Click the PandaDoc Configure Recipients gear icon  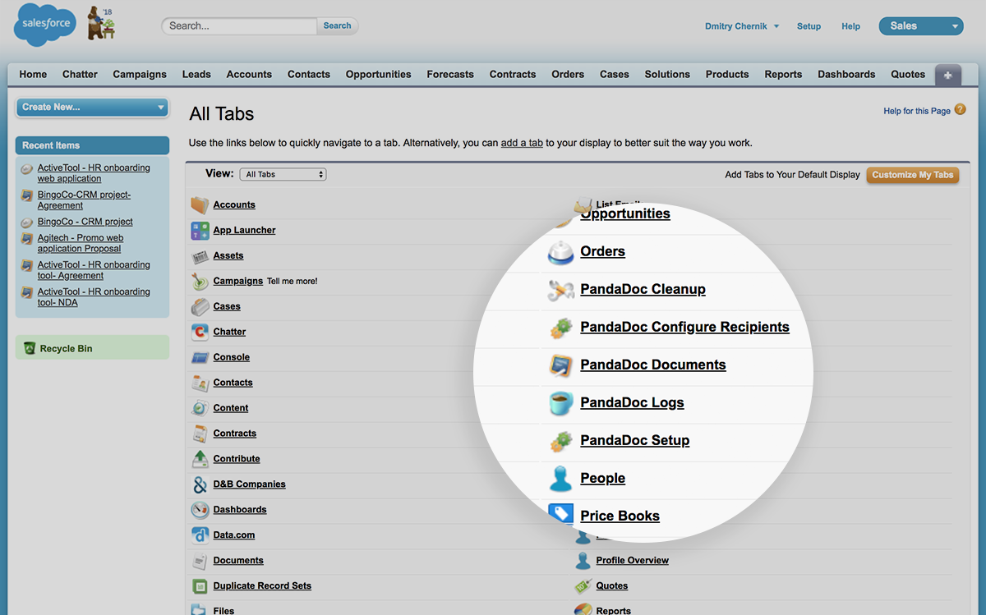560,328
